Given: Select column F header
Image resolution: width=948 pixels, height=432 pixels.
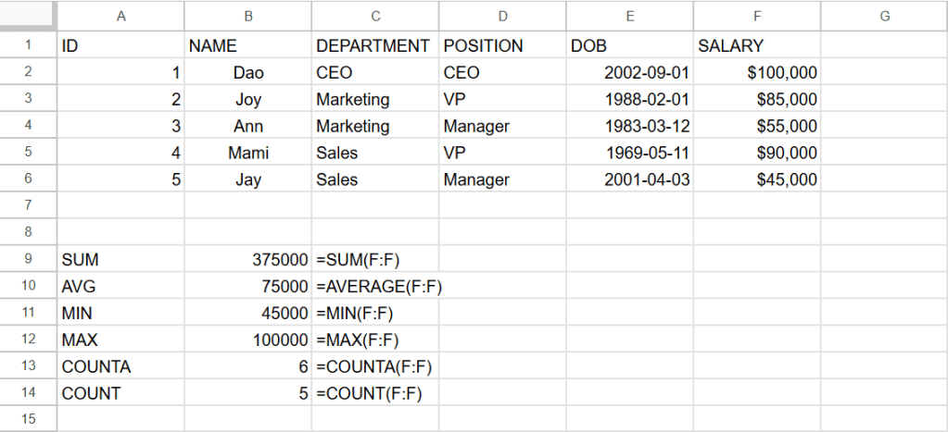Looking at the screenshot, I should (756, 16).
